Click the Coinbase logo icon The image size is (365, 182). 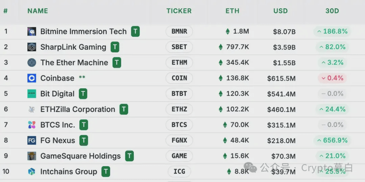coord(32,78)
